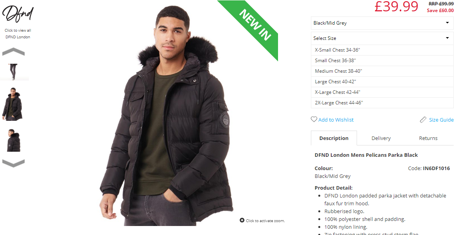Screen dimensions: 454x235
Task: Pick 2X-Large Chest 44-46" size
Action: coord(382,103)
